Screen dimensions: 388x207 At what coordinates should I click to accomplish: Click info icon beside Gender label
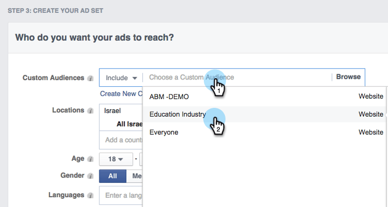[x=91, y=176]
